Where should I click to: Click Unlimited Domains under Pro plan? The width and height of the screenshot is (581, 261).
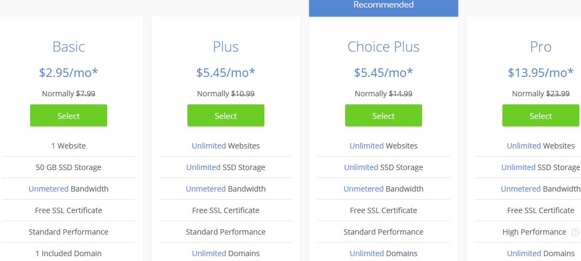click(x=541, y=253)
